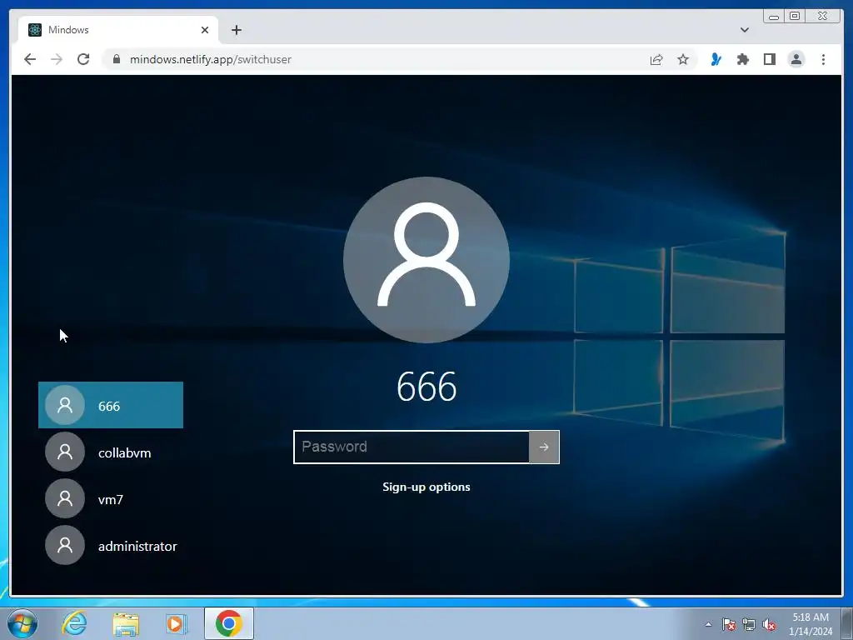Bookmark this page with the star icon
The image size is (853, 640).
pyautogui.click(x=683, y=59)
